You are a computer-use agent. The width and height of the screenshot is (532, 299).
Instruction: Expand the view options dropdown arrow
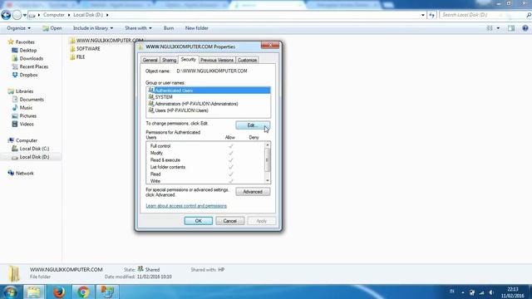pos(498,28)
